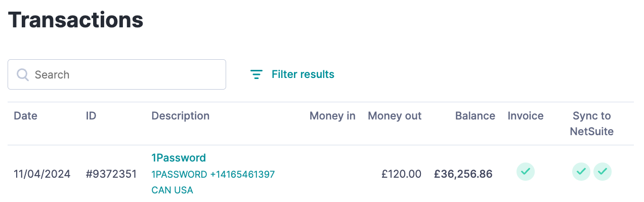Open Filter results
This screenshot has height=202, width=644.
point(292,74)
